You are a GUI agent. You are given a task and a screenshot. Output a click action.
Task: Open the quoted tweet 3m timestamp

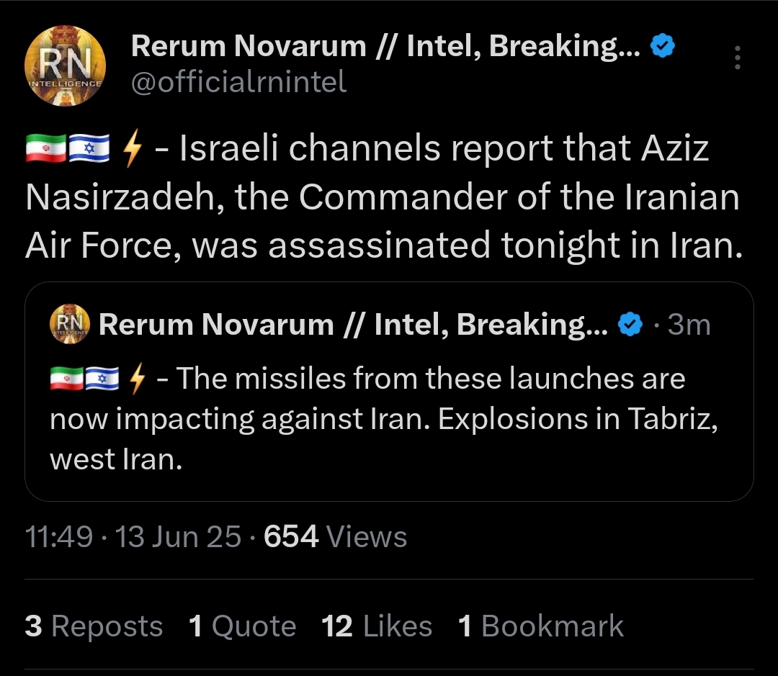pos(689,325)
